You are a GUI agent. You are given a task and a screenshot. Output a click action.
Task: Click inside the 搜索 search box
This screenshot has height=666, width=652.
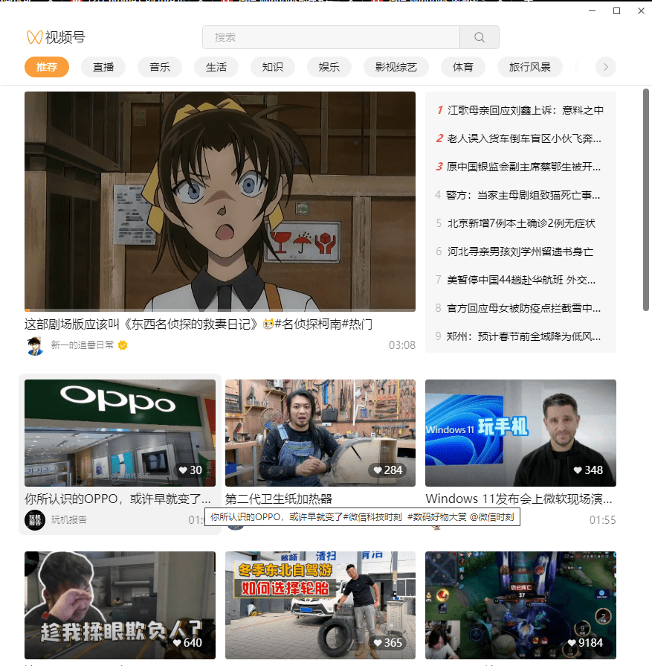pos(327,37)
